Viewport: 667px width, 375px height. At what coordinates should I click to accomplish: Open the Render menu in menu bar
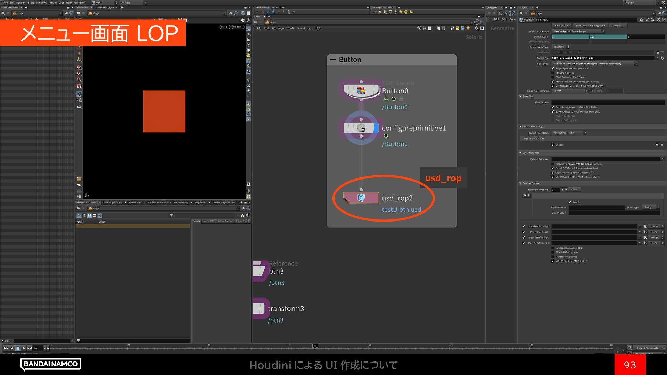pos(20,2)
